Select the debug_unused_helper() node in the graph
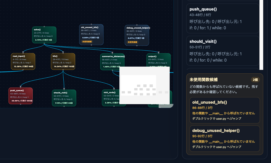271x163 pixels. [137, 35]
